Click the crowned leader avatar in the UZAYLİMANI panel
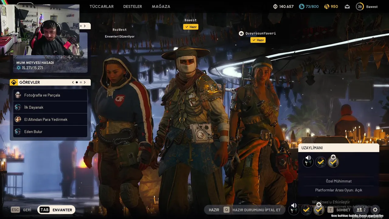The image size is (389, 219). [333, 162]
